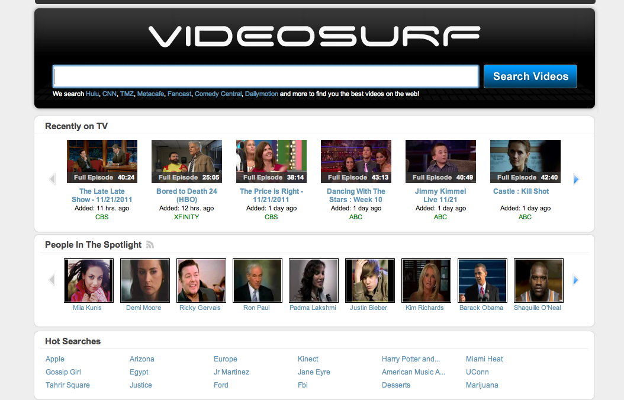Open the Hulu source link
The height and width of the screenshot is (400, 624).
coord(92,94)
